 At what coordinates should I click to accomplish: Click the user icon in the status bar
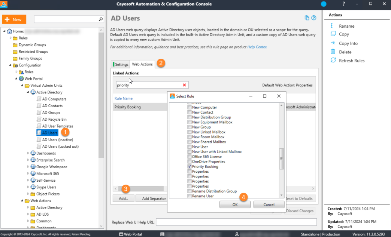[x=237, y=234]
